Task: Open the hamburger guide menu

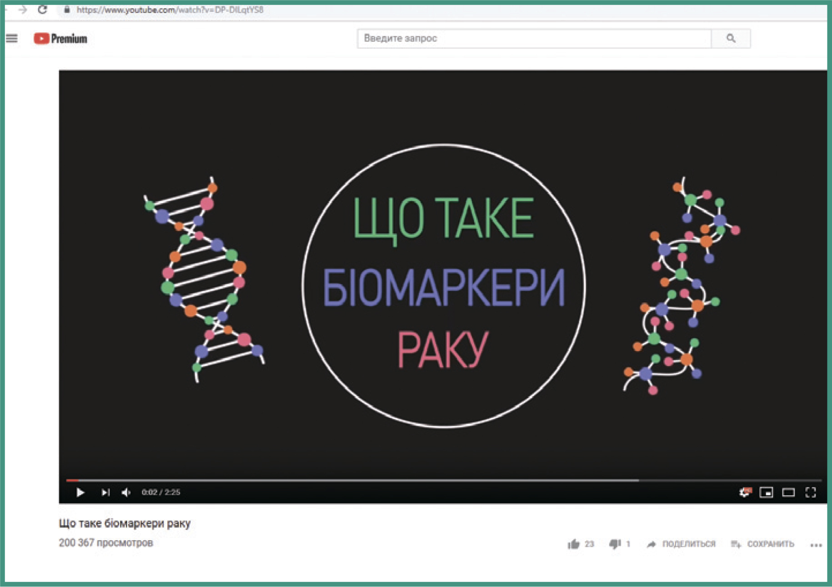Action: (12, 39)
